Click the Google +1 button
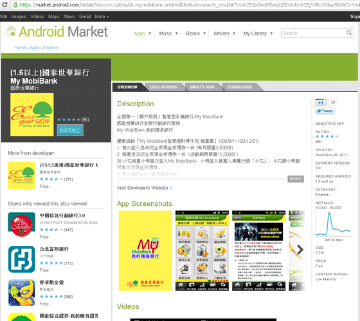Image resolution: width=360 pixels, height=321 pixels. (321, 102)
